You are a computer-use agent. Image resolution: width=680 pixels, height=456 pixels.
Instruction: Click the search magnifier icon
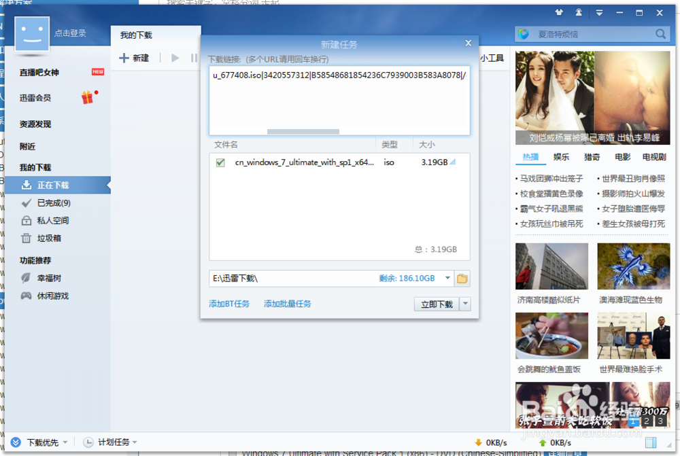click(x=660, y=34)
